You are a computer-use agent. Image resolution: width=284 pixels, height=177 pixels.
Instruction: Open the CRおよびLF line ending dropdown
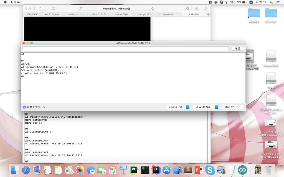tap(178, 107)
